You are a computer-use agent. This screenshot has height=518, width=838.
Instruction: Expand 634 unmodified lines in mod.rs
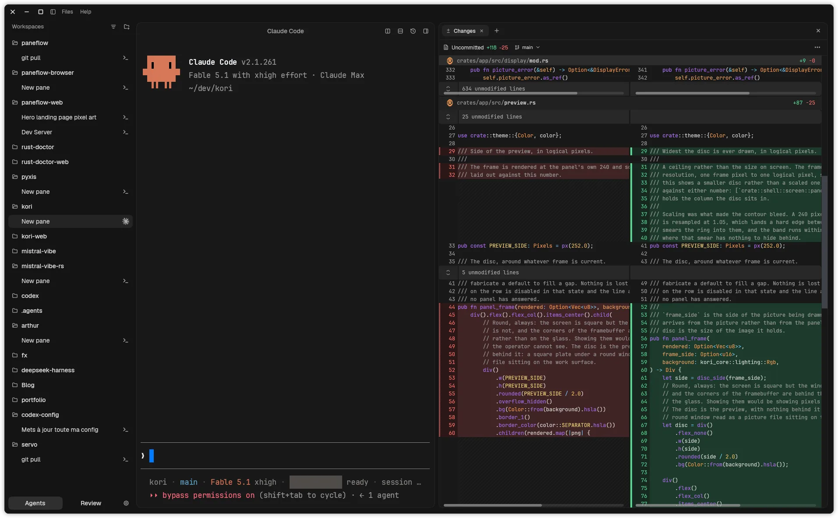(448, 89)
